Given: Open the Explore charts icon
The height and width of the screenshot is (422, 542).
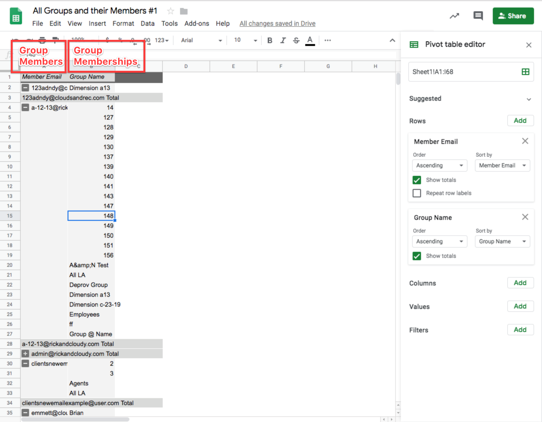Looking at the screenshot, I should 453,15.
